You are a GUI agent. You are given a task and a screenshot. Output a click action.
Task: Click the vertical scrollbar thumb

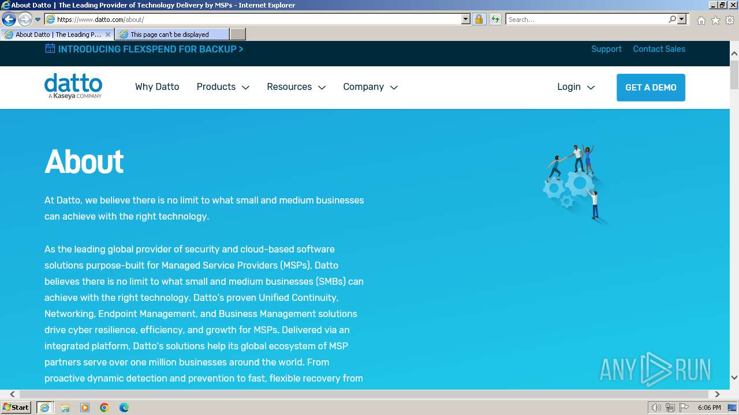(x=734, y=74)
